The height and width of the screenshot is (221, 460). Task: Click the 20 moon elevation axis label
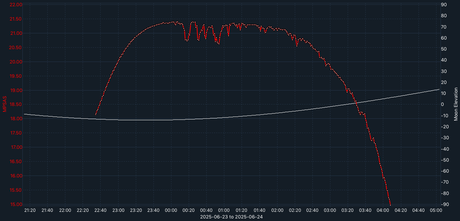click(x=443, y=82)
